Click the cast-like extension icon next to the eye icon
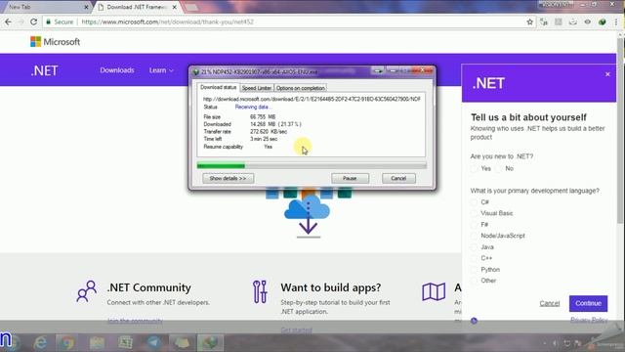This screenshot has height=352, width=625. 573,22
